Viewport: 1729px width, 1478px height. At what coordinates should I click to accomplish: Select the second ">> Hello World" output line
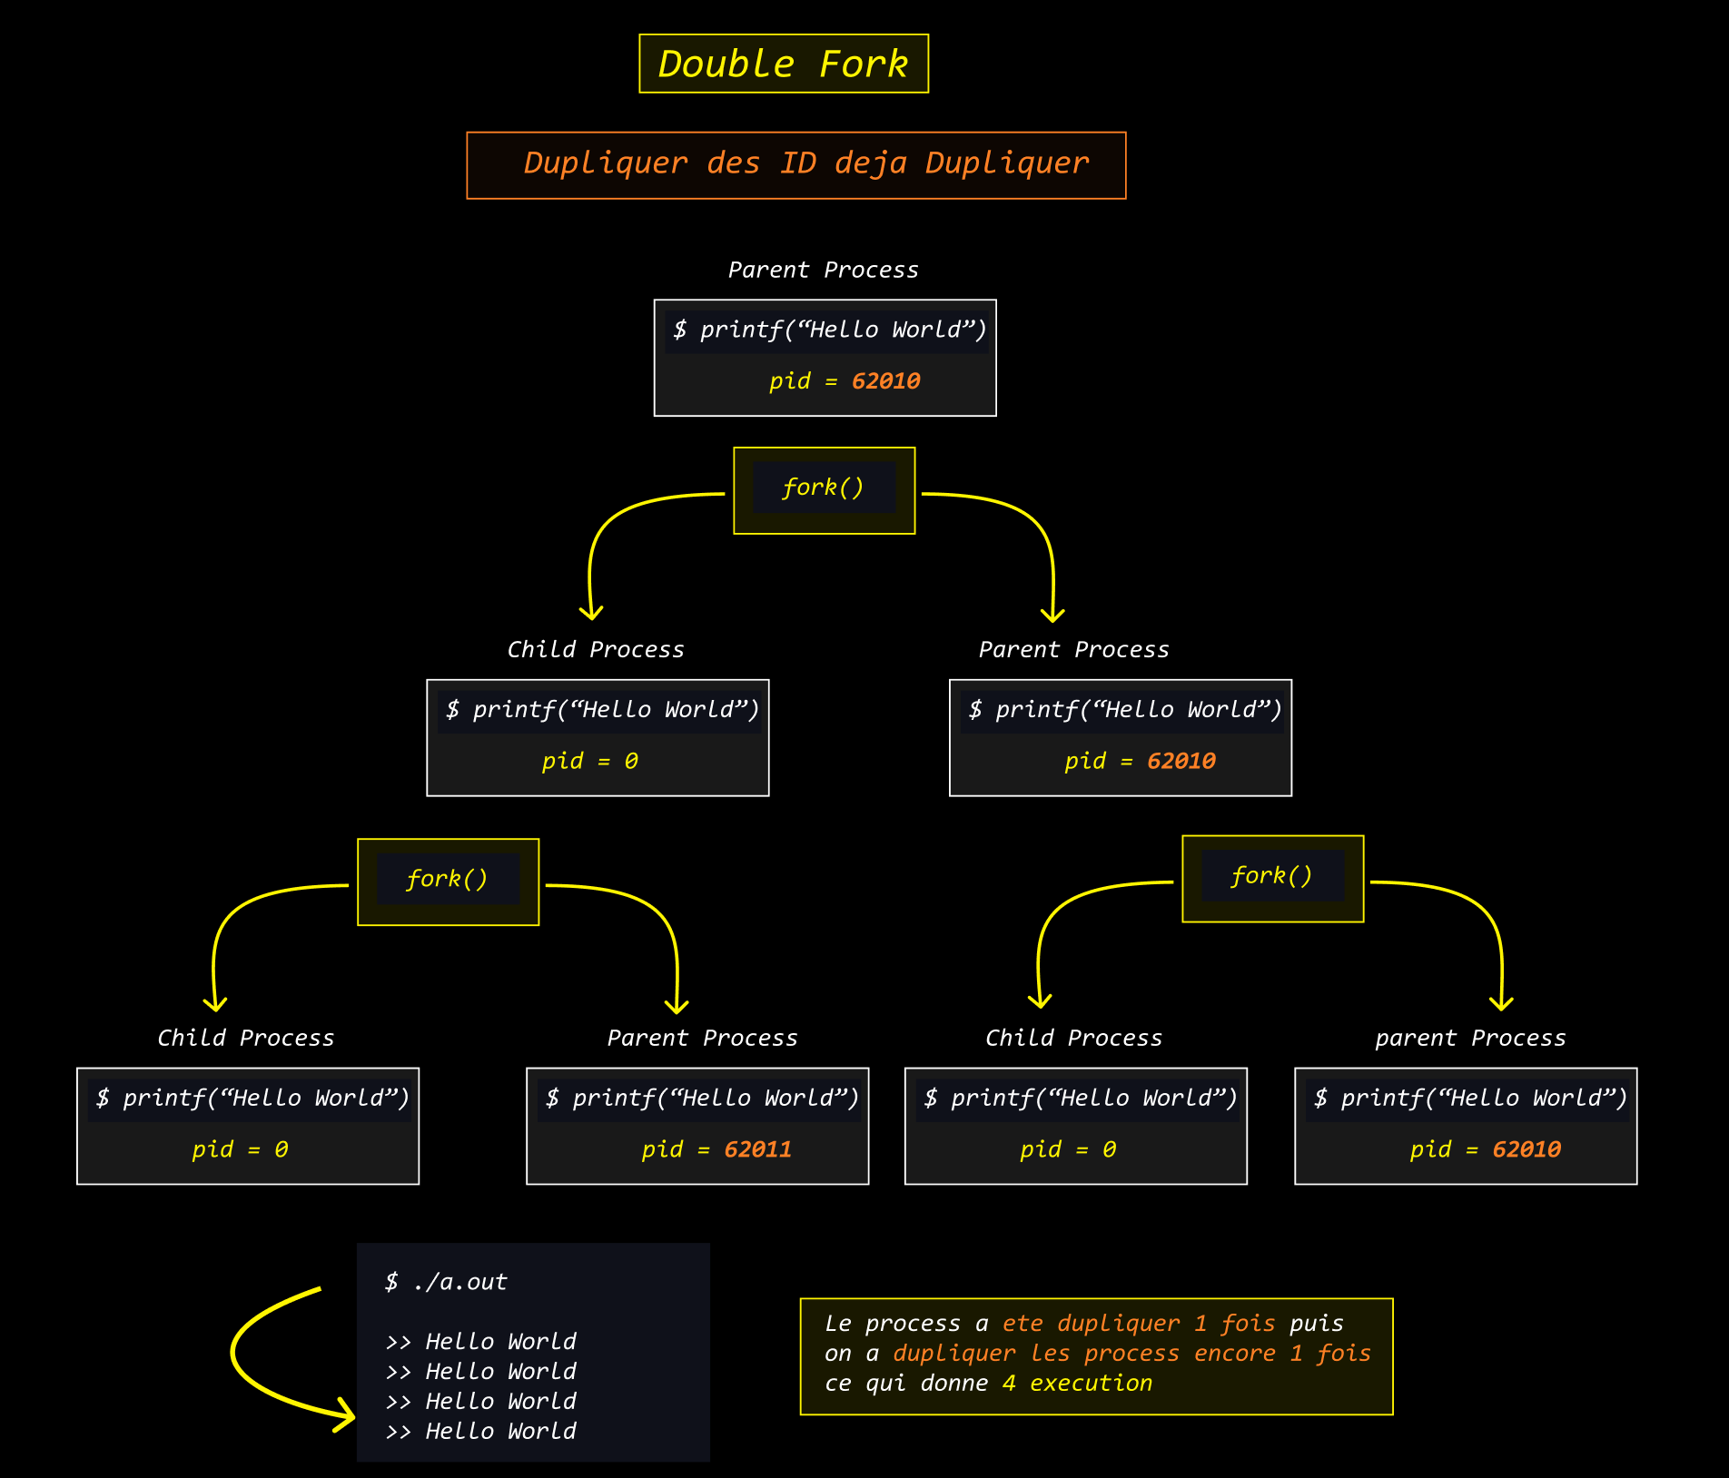tap(481, 1371)
